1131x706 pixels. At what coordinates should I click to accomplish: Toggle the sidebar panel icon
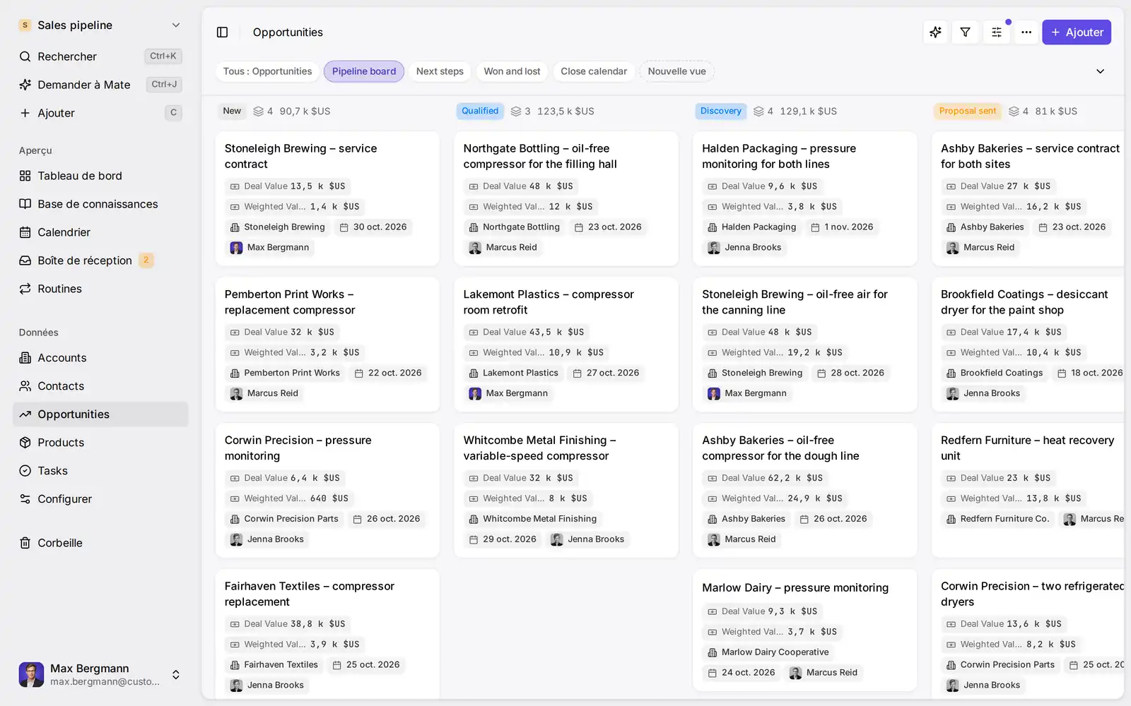pos(222,32)
